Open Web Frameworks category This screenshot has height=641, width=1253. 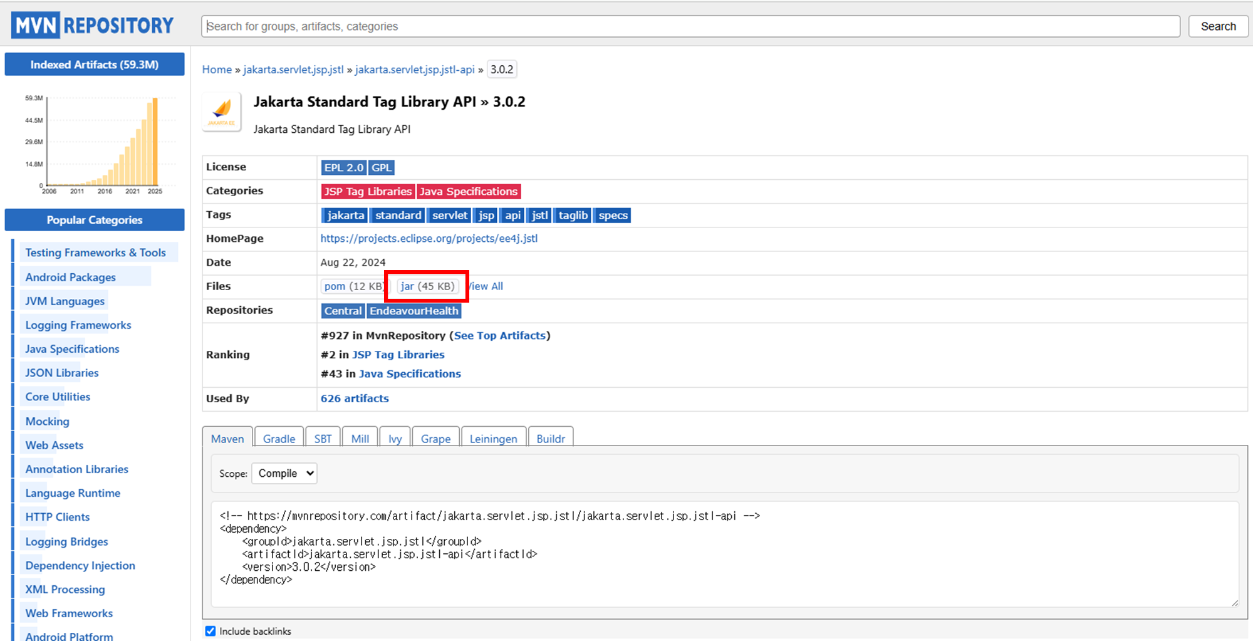(x=69, y=613)
